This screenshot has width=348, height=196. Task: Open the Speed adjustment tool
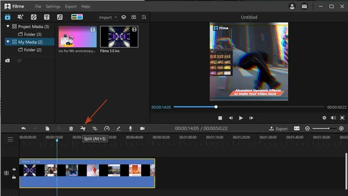click(x=107, y=128)
